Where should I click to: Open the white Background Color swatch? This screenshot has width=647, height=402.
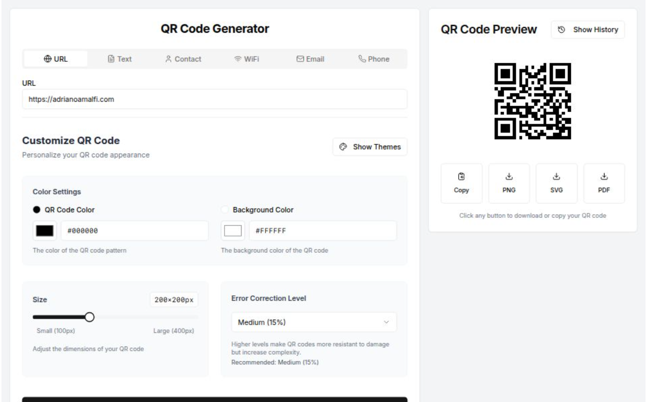[233, 230]
